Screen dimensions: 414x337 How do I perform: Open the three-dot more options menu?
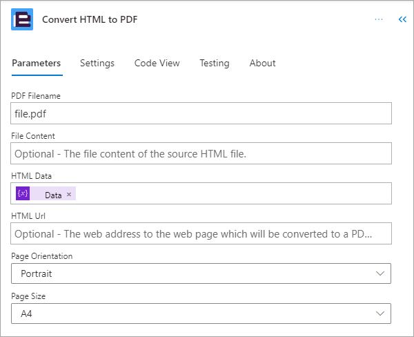(x=379, y=19)
